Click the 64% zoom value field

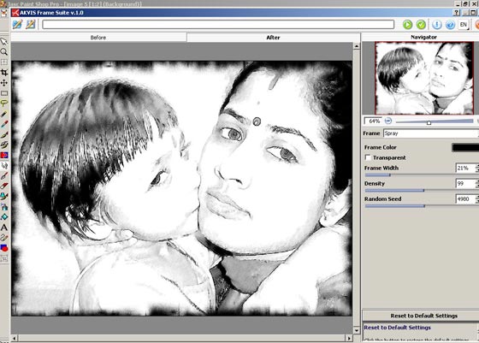373,121
